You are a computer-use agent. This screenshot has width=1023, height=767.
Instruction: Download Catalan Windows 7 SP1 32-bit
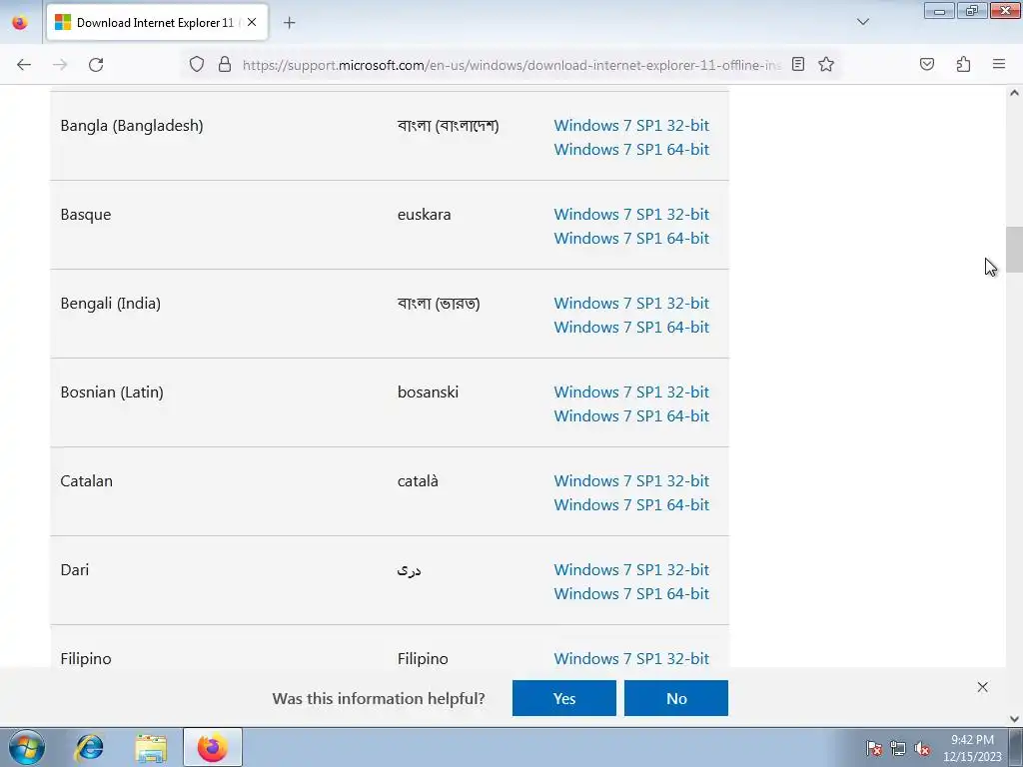[x=631, y=480]
